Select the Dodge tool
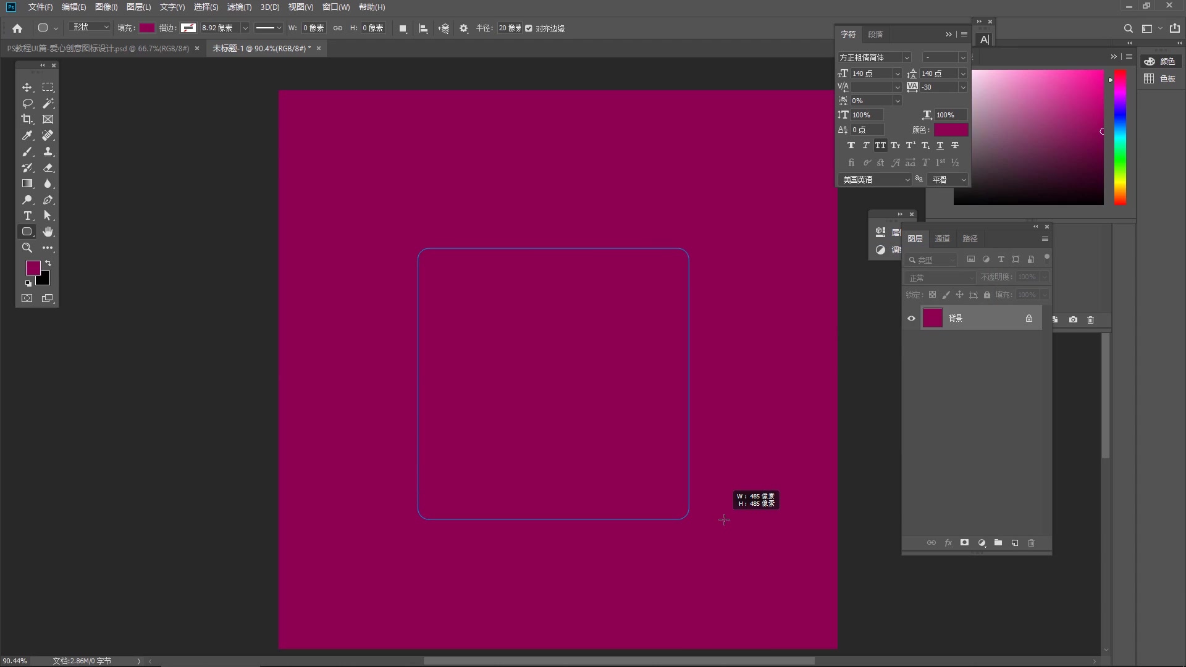This screenshot has width=1186, height=667. (x=27, y=200)
